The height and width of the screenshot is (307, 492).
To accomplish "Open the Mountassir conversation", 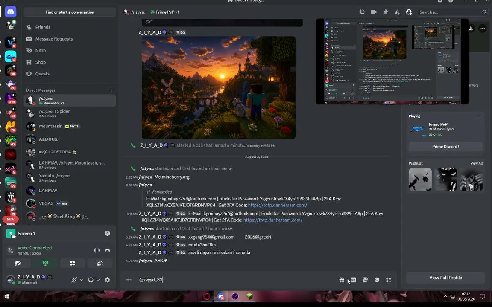I will tap(70, 126).
